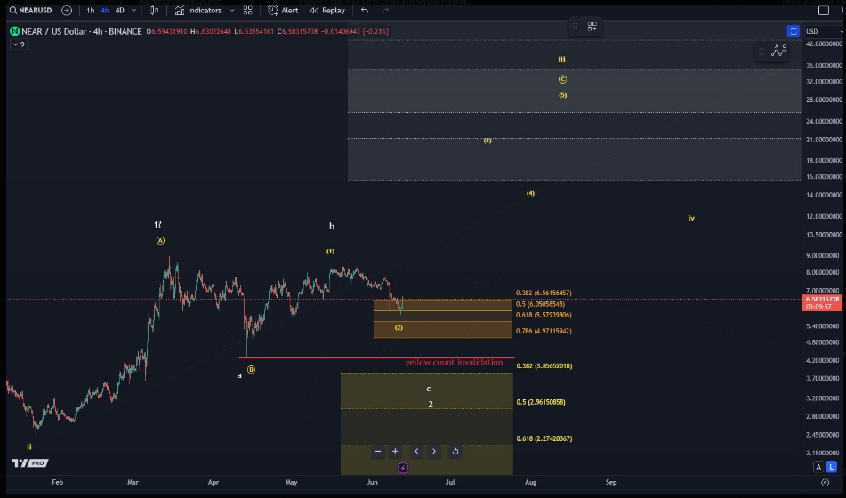Create a new Alert
This screenshot has height=498, width=846.
[284, 11]
